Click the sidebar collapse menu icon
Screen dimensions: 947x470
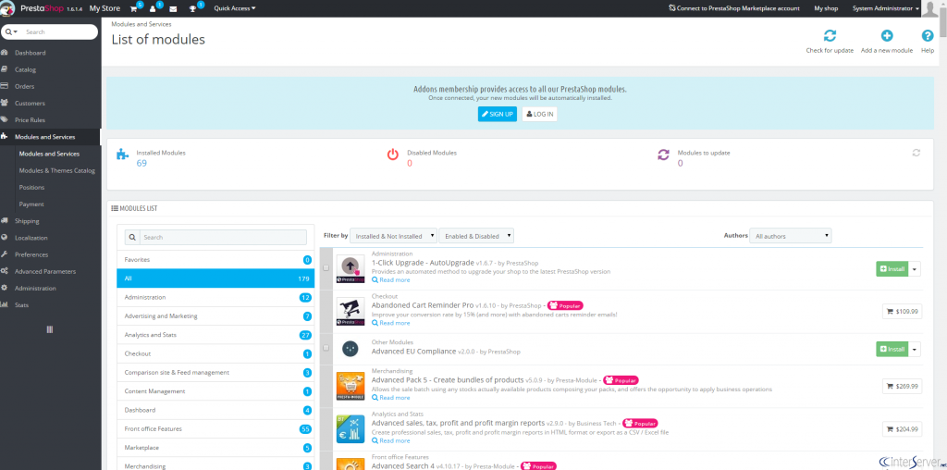coord(50,329)
